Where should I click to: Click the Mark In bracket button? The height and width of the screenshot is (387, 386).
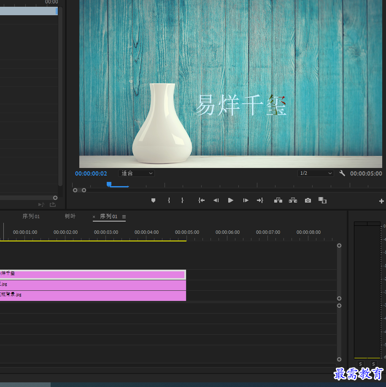(169, 200)
